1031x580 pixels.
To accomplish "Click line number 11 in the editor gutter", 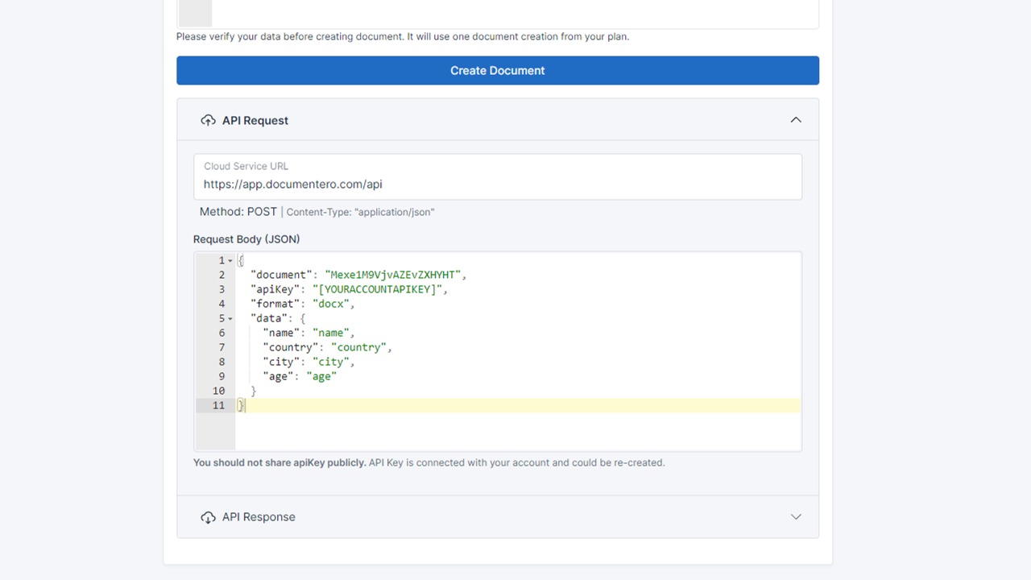I will pyautogui.click(x=218, y=405).
